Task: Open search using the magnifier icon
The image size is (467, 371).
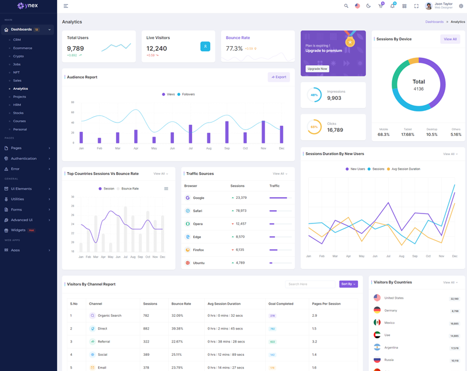Action: [346, 6]
